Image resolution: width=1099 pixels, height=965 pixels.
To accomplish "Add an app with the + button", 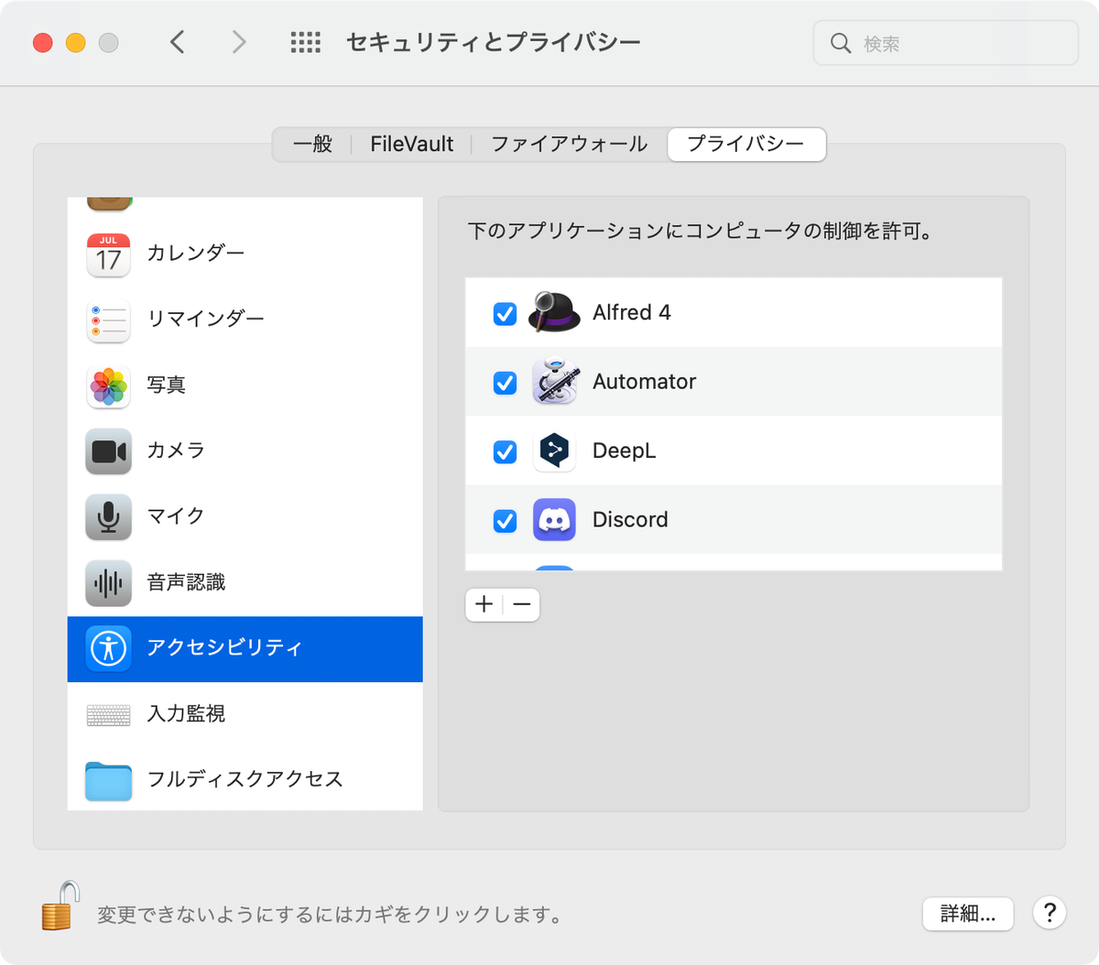I will click(x=484, y=604).
